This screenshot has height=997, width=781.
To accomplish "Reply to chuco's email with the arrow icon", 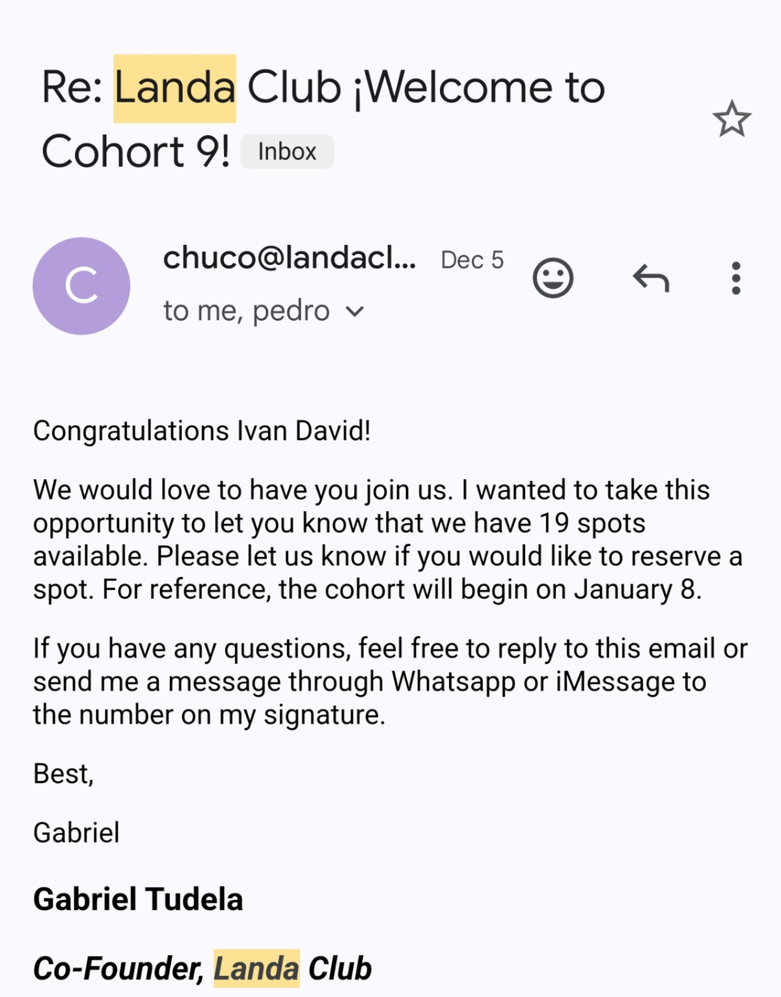I will point(651,278).
